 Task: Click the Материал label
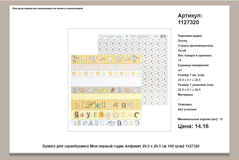186,95
